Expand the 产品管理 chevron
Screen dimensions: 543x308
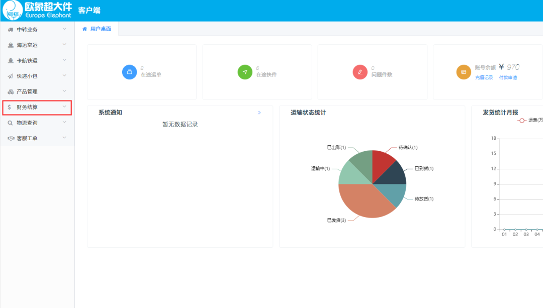tap(64, 91)
